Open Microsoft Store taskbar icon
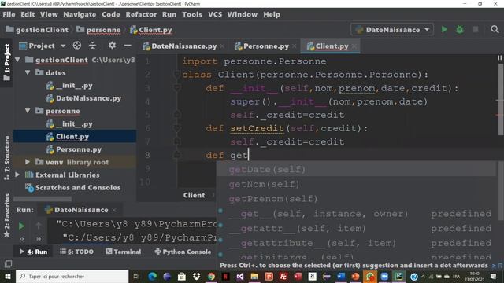Image resolution: width=504 pixels, height=283 pixels. coord(182,276)
